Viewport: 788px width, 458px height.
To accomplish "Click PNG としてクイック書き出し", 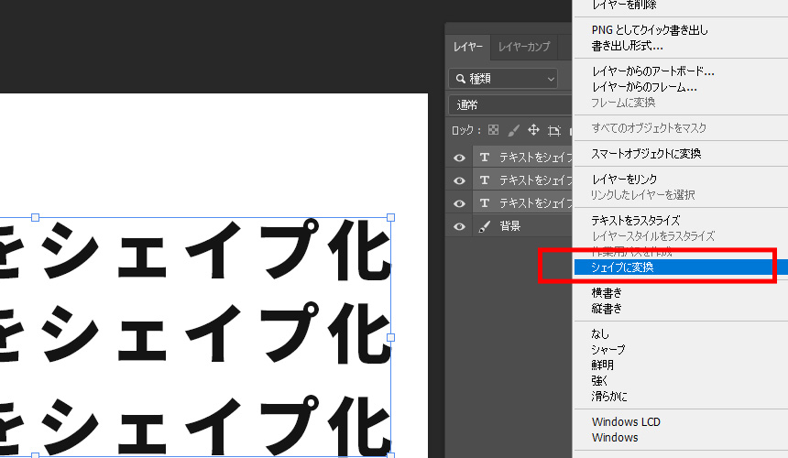I will point(650,30).
